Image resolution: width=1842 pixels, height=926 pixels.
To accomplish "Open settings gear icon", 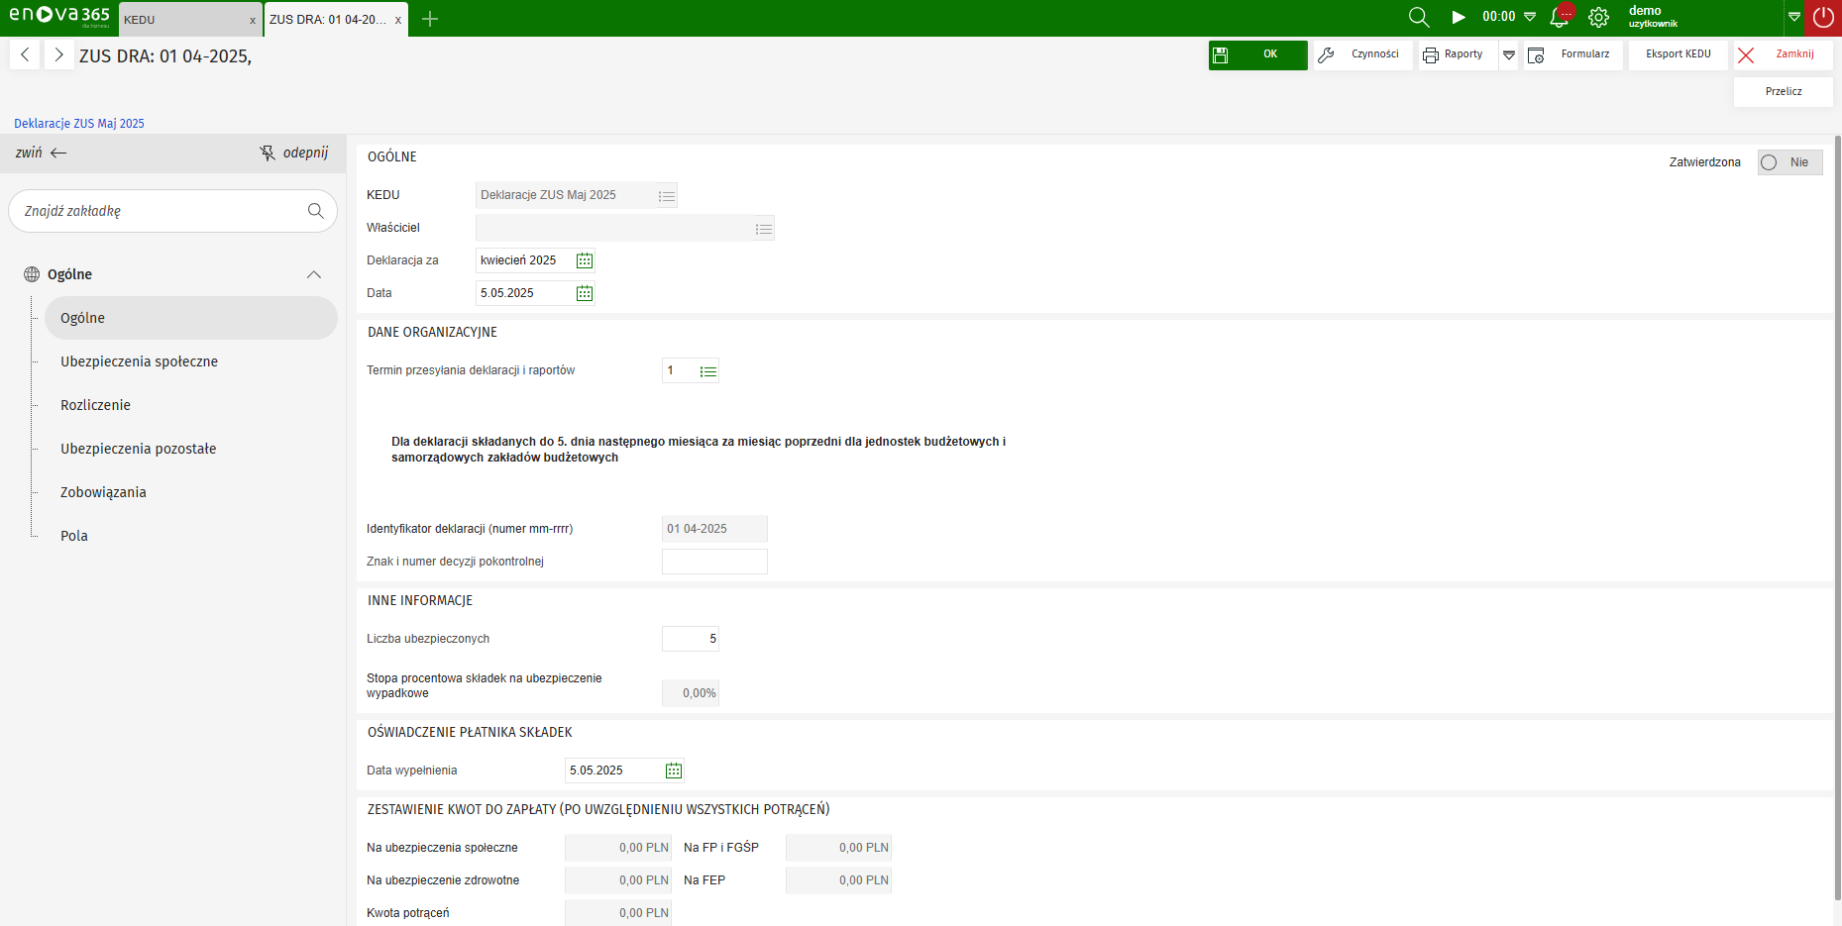I will click(1598, 18).
